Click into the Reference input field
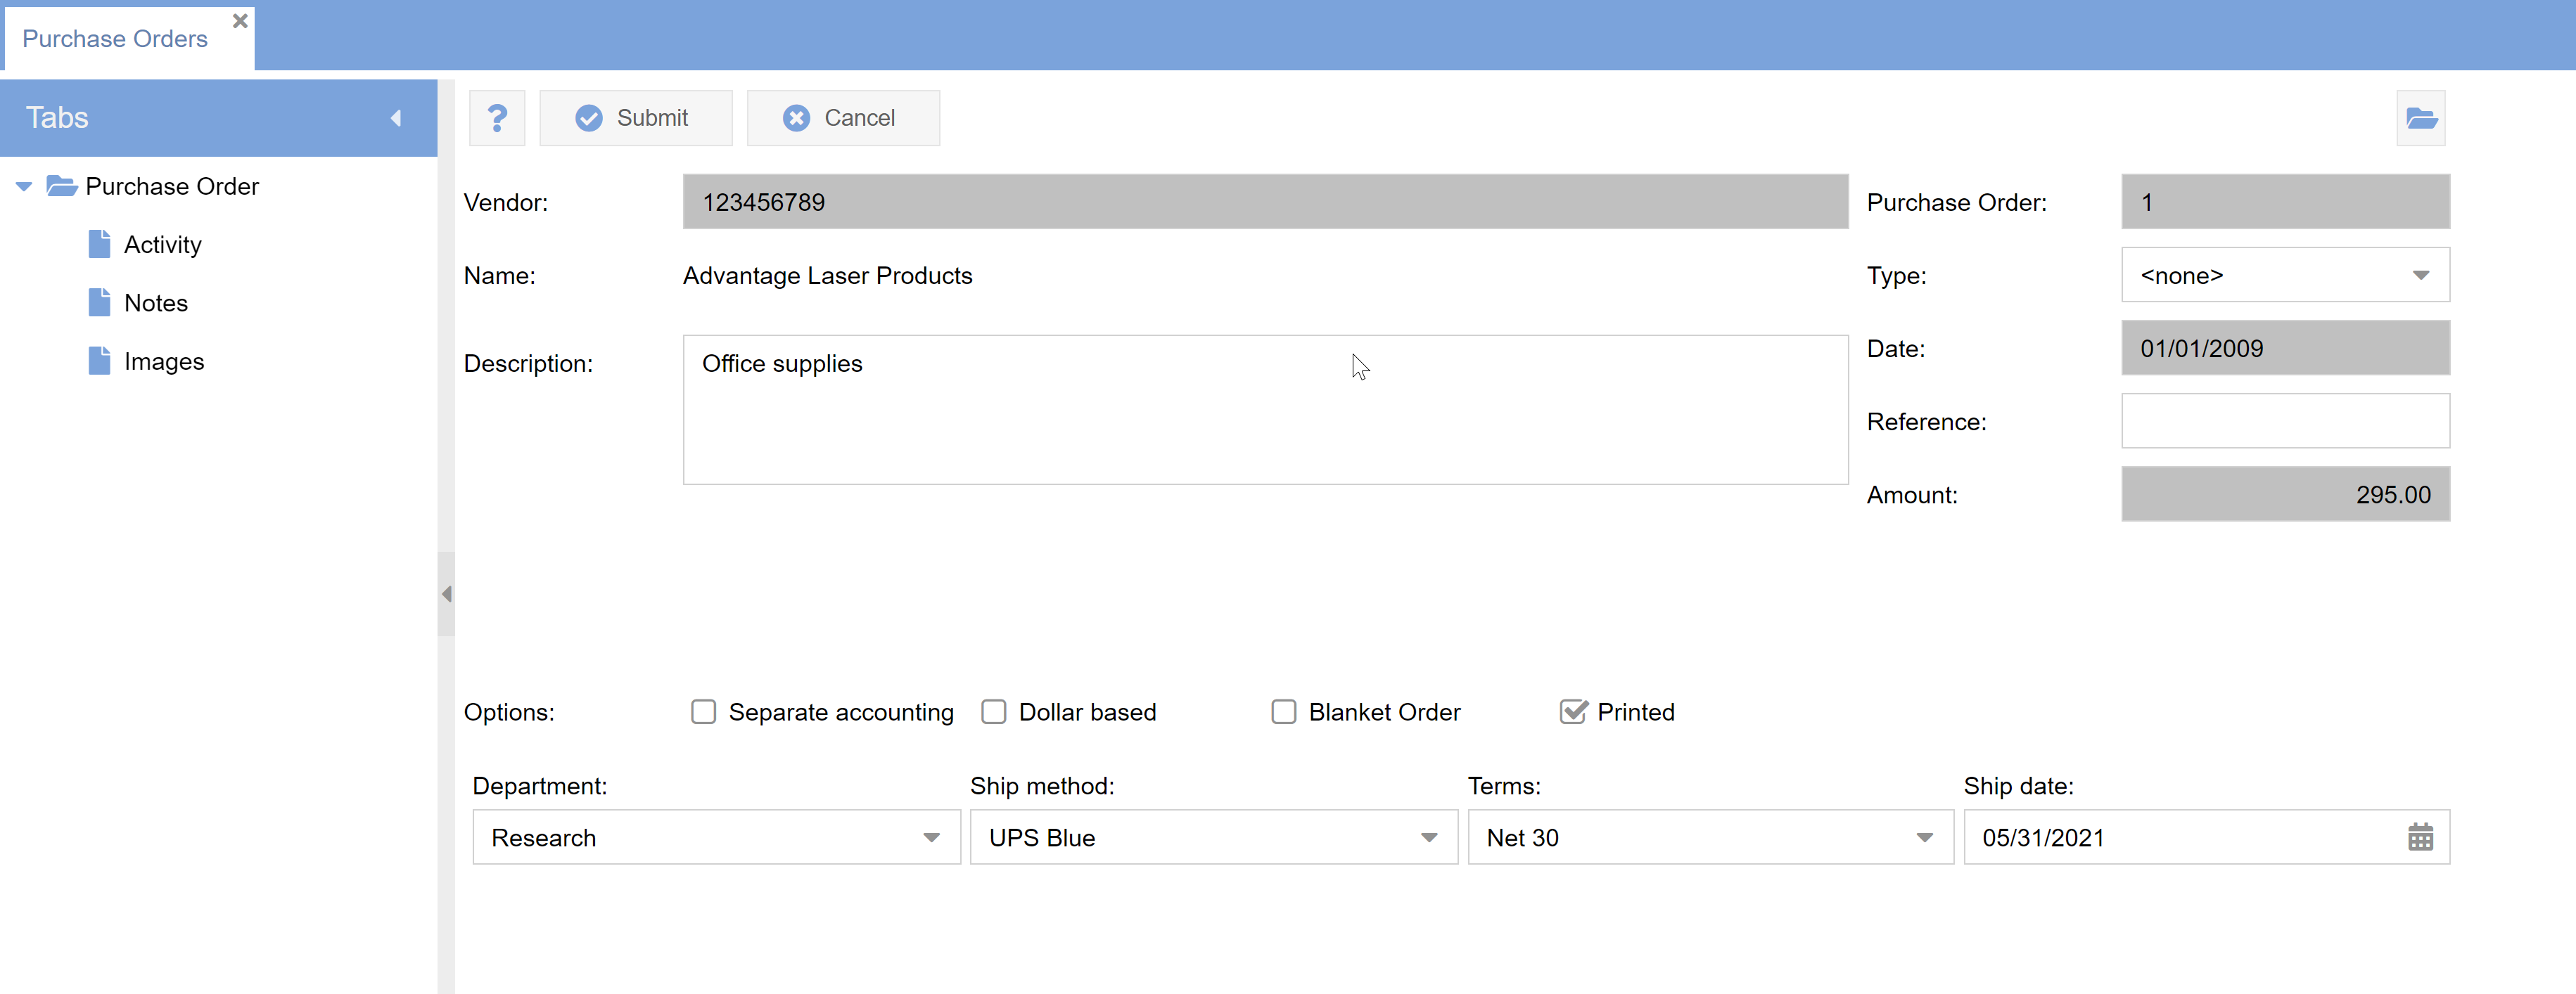 (x=2285, y=422)
